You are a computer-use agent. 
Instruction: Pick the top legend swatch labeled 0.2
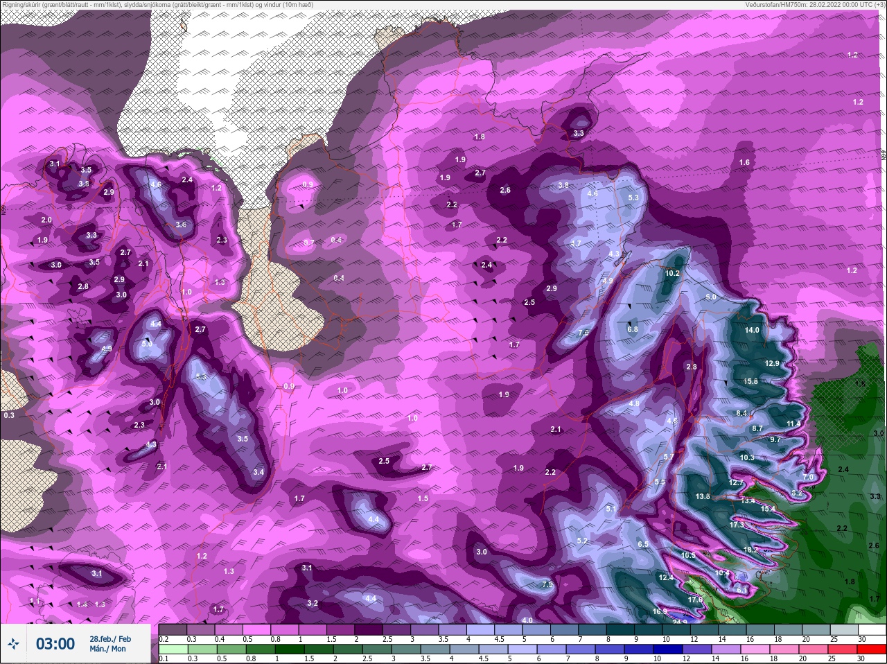(173, 630)
